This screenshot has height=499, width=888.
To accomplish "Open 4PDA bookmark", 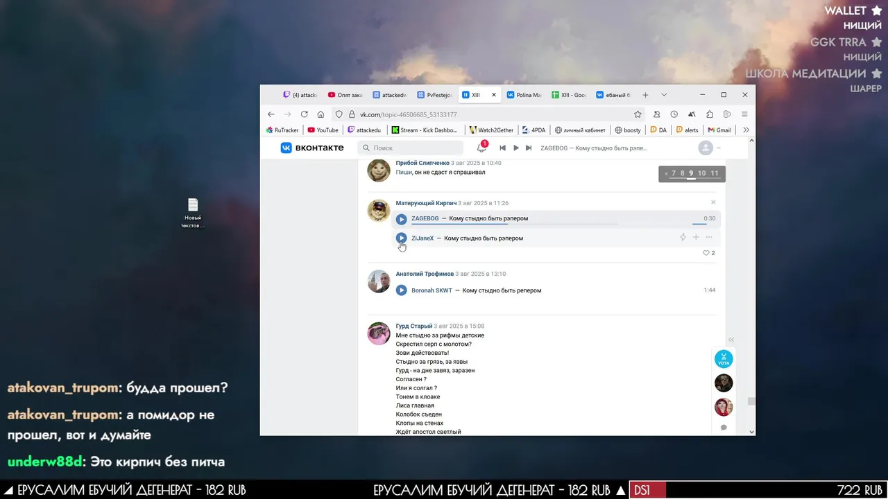I will 534,130.
